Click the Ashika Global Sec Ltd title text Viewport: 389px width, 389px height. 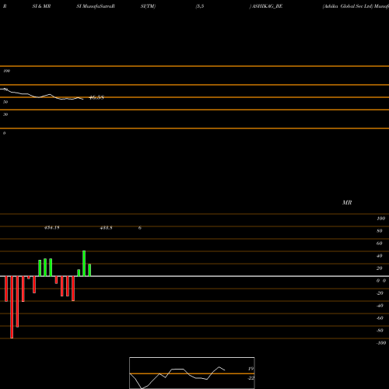click(x=348, y=6)
